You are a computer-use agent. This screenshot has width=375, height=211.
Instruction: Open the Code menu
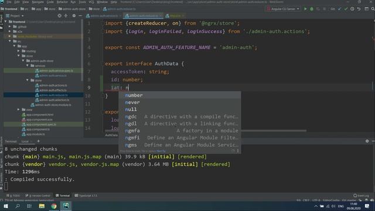click(x=50, y=2)
